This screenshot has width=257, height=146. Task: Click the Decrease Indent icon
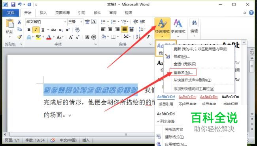[136, 22]
